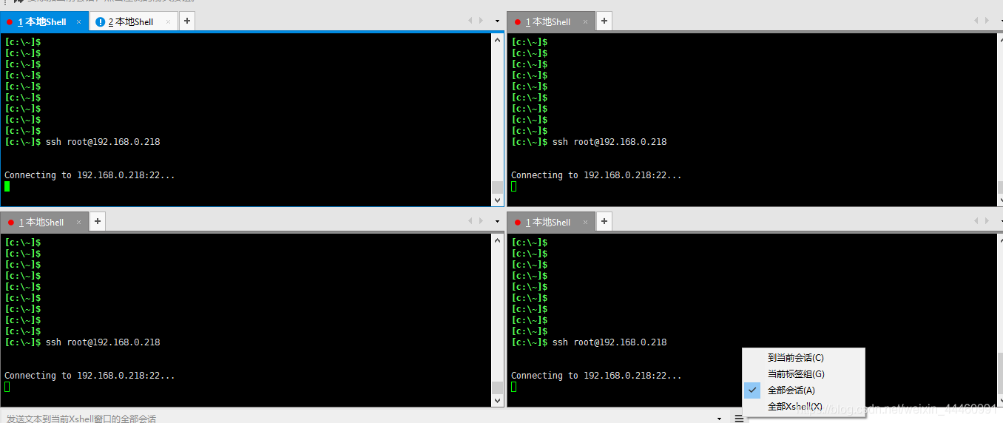The width and height of the screenshot is (1003, 423).
Task: Click the scrollbar thumb in bottom-left terminal
Action: [x=497, y=388]
